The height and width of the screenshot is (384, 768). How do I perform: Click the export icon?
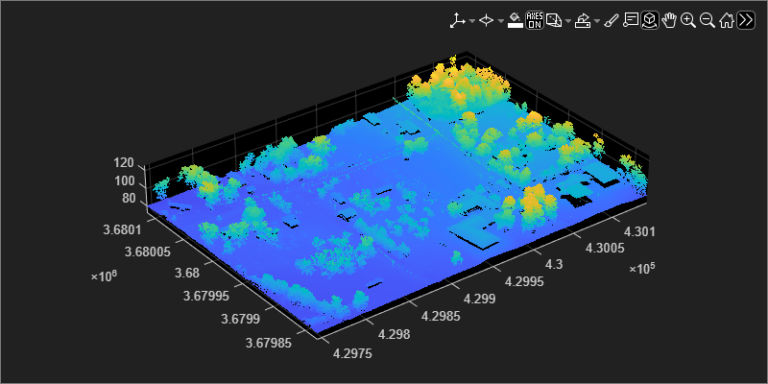pyautogui.click(x=583, y=20)
